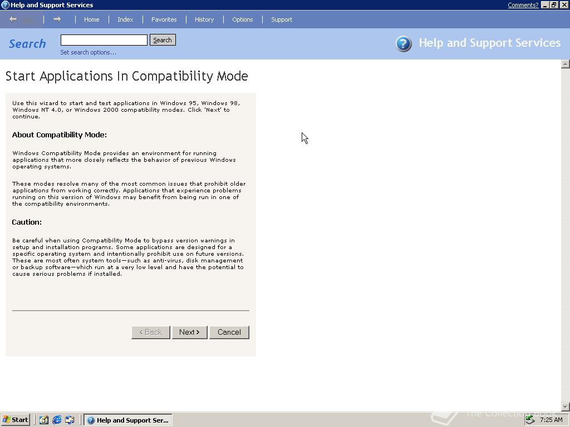This screenshot has height=427, width=570.
Task: Click the scrollbar up arrow
Action: [x=566, y=64]
